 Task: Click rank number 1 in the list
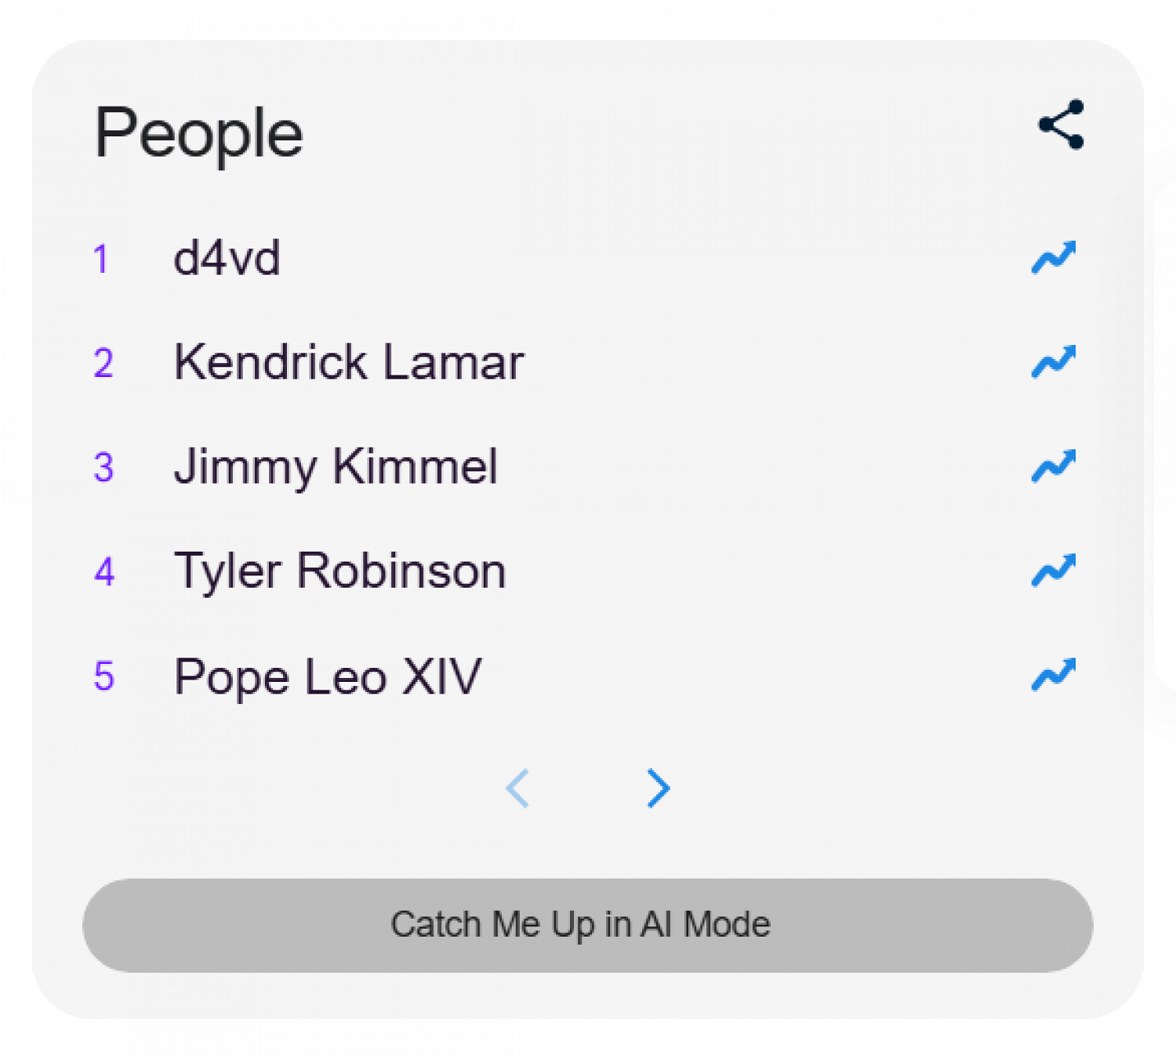point(101,259)
